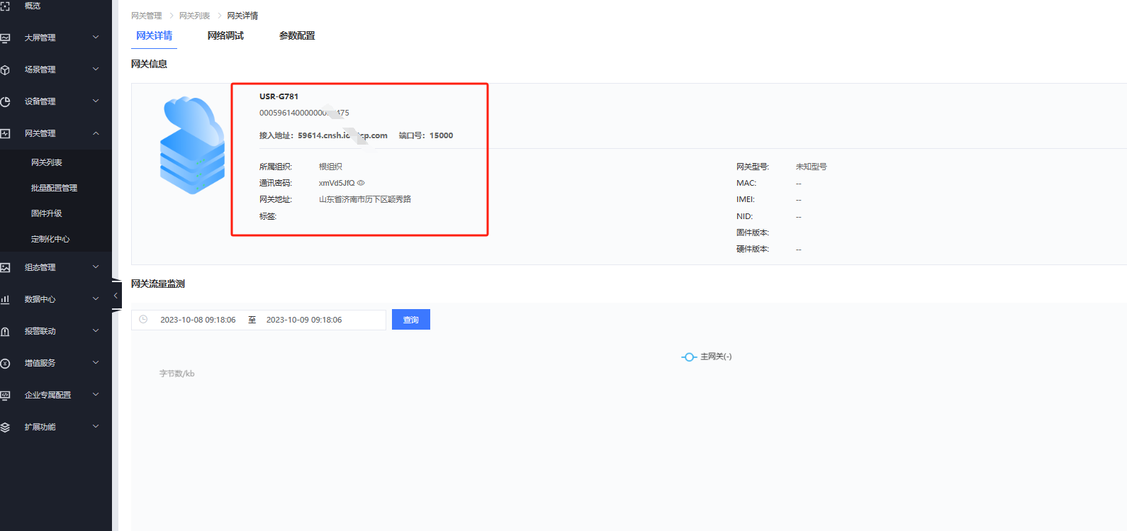Collapse the 网关管理 menu chevron
1127x531 pixels.
click(96, 133)
